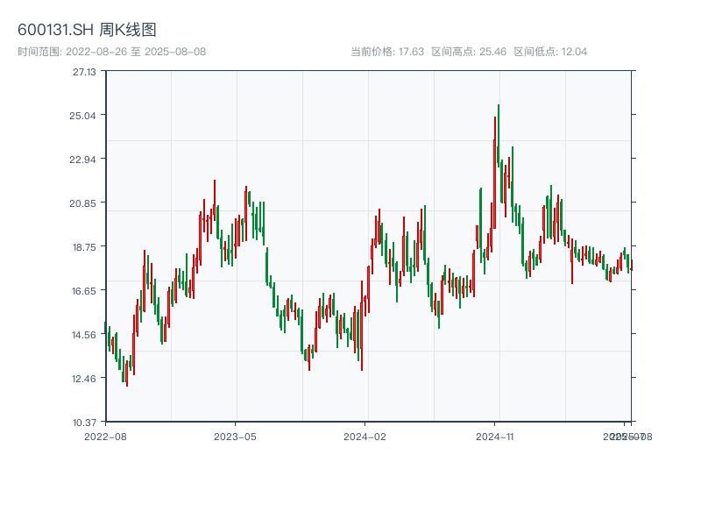701x526 pixels.
Task: Click the 2024-11 x-axis date label
Action: (x=495, y=436)
